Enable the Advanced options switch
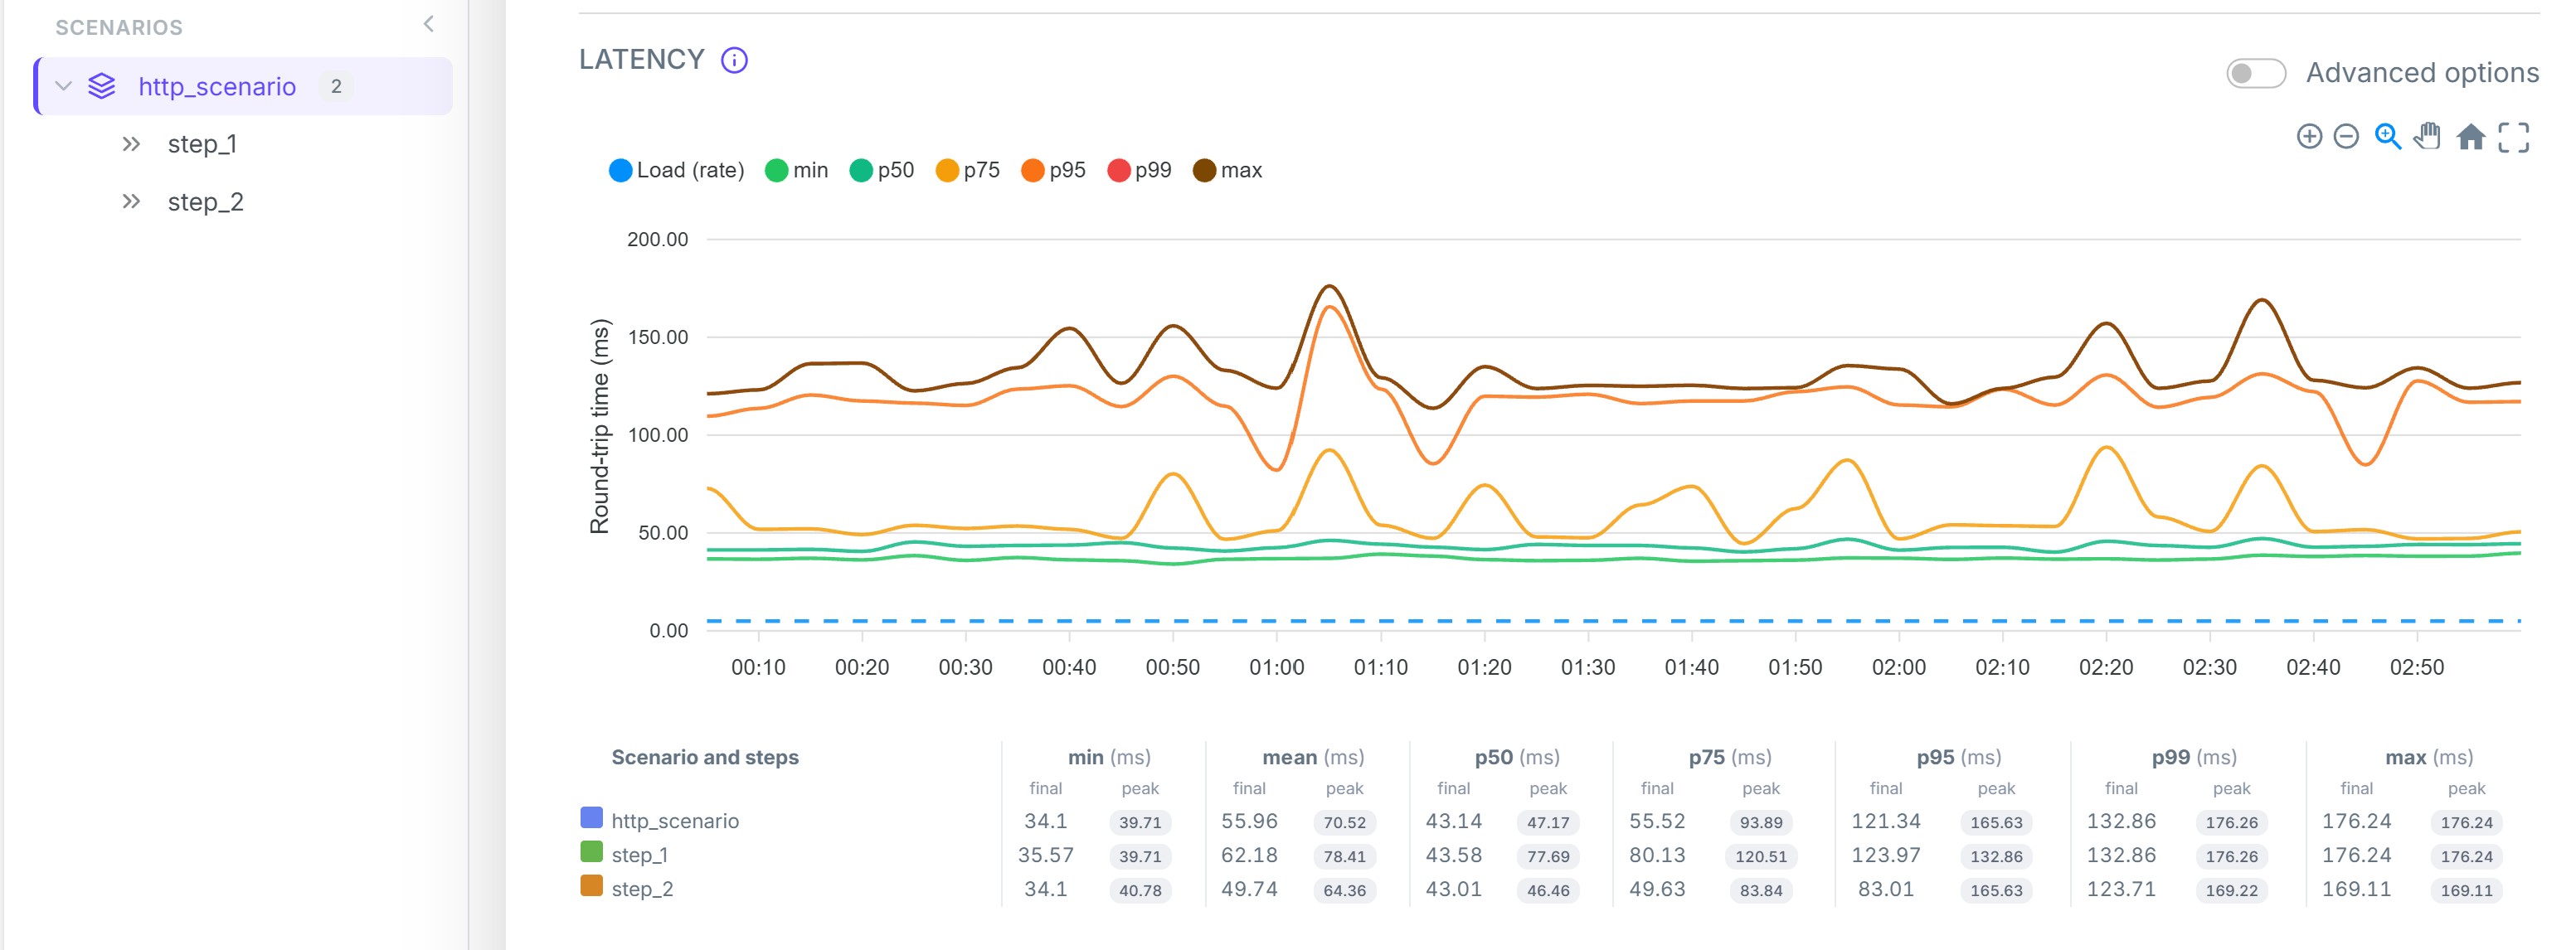This screenshot has width=2576, height=950. click(x=2255, y=73)
